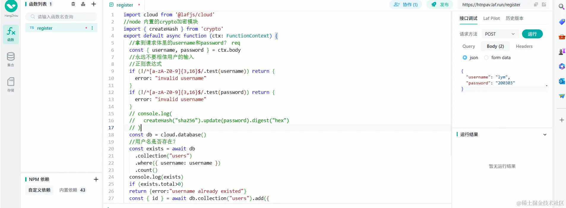Open the Body (2) tab

pyautogui.click(x=495, y=46)
